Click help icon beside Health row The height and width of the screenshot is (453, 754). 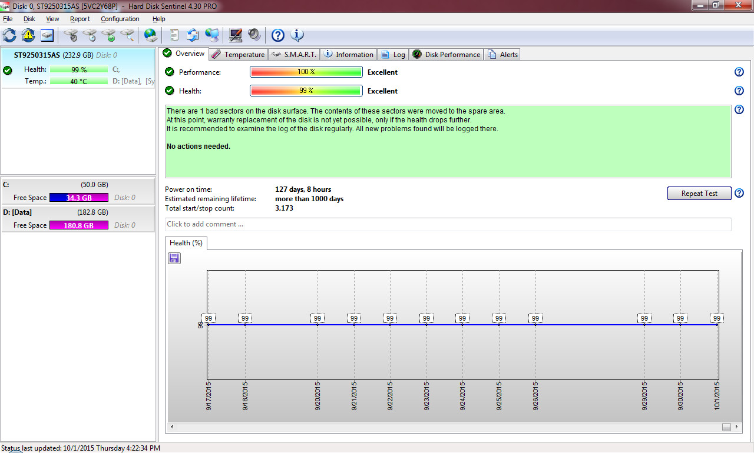[739, 91]
